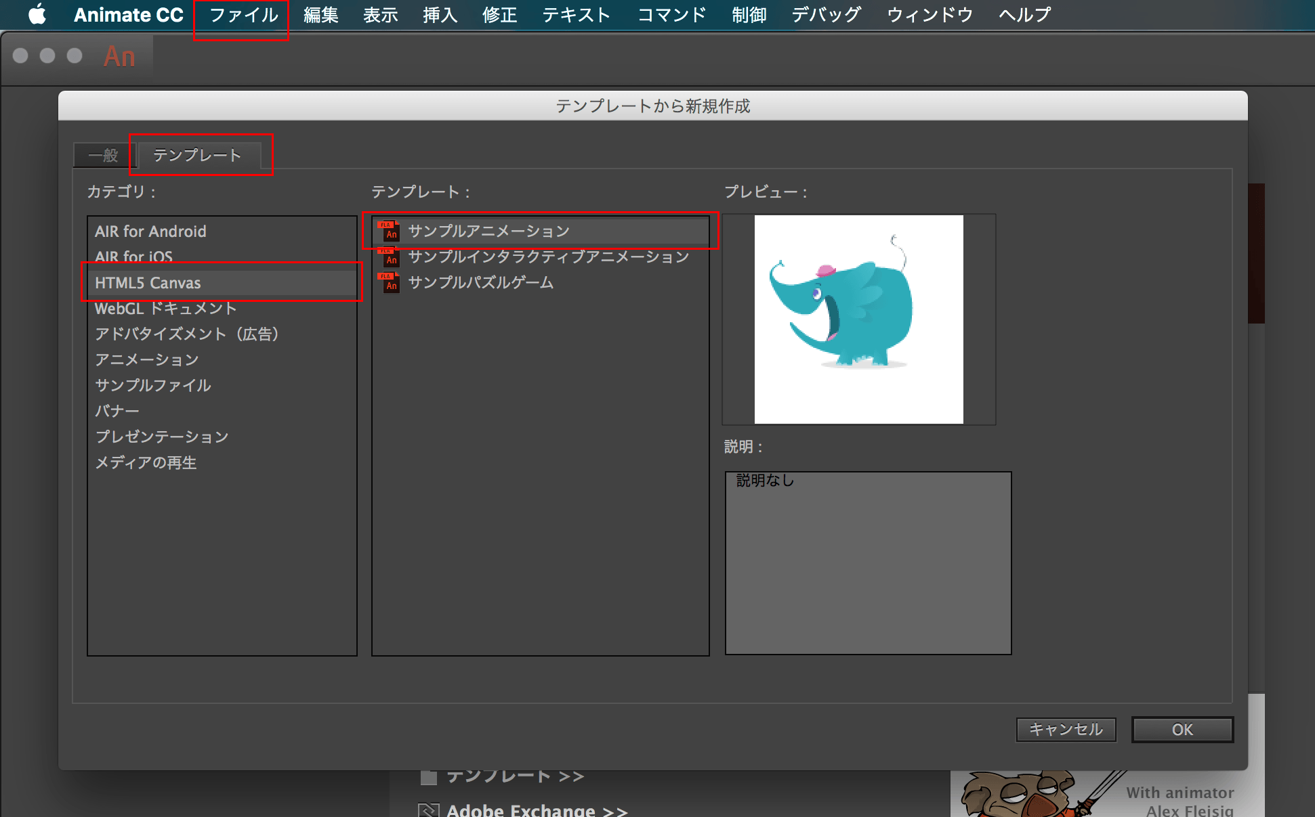Select the WebGL ドキュメント category

[222, 309]
